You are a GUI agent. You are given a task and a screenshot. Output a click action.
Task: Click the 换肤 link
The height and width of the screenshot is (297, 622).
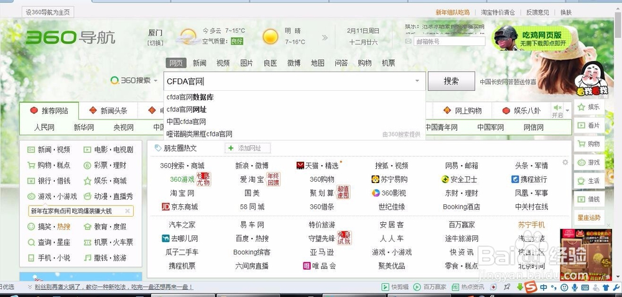(566, 12)
